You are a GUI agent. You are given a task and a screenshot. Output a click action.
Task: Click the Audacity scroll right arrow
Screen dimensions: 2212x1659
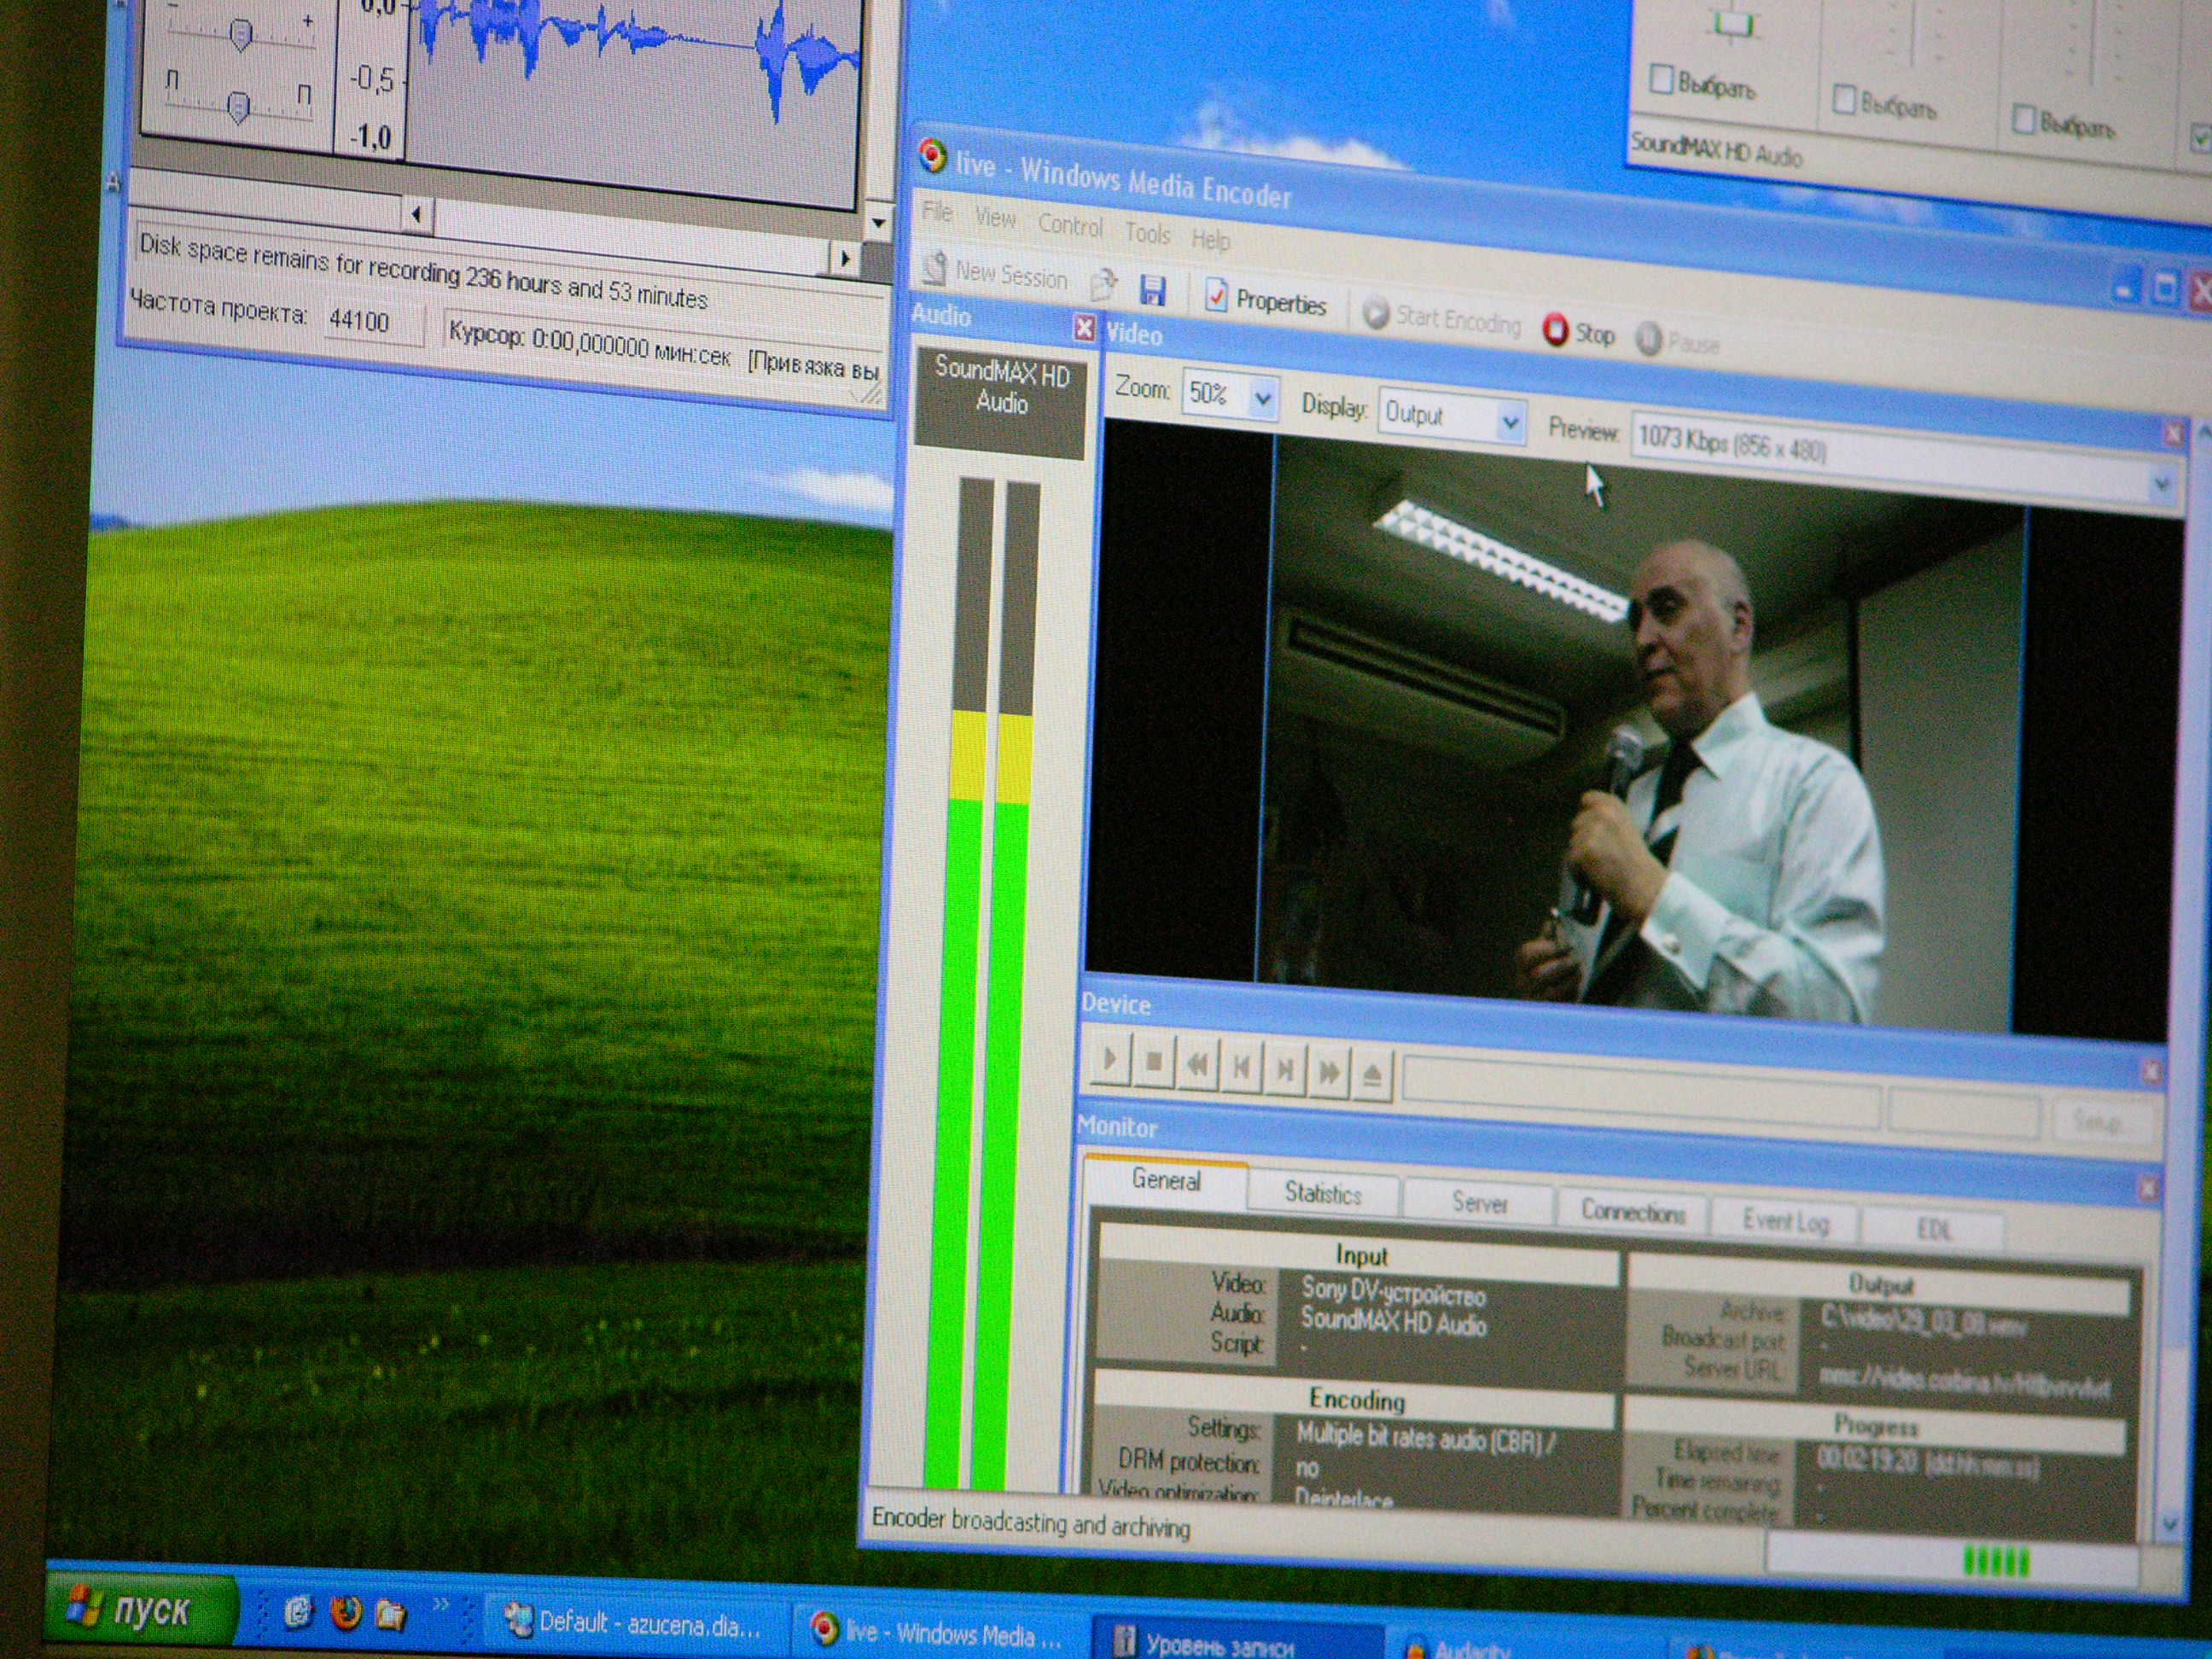[x=845, y=259]
